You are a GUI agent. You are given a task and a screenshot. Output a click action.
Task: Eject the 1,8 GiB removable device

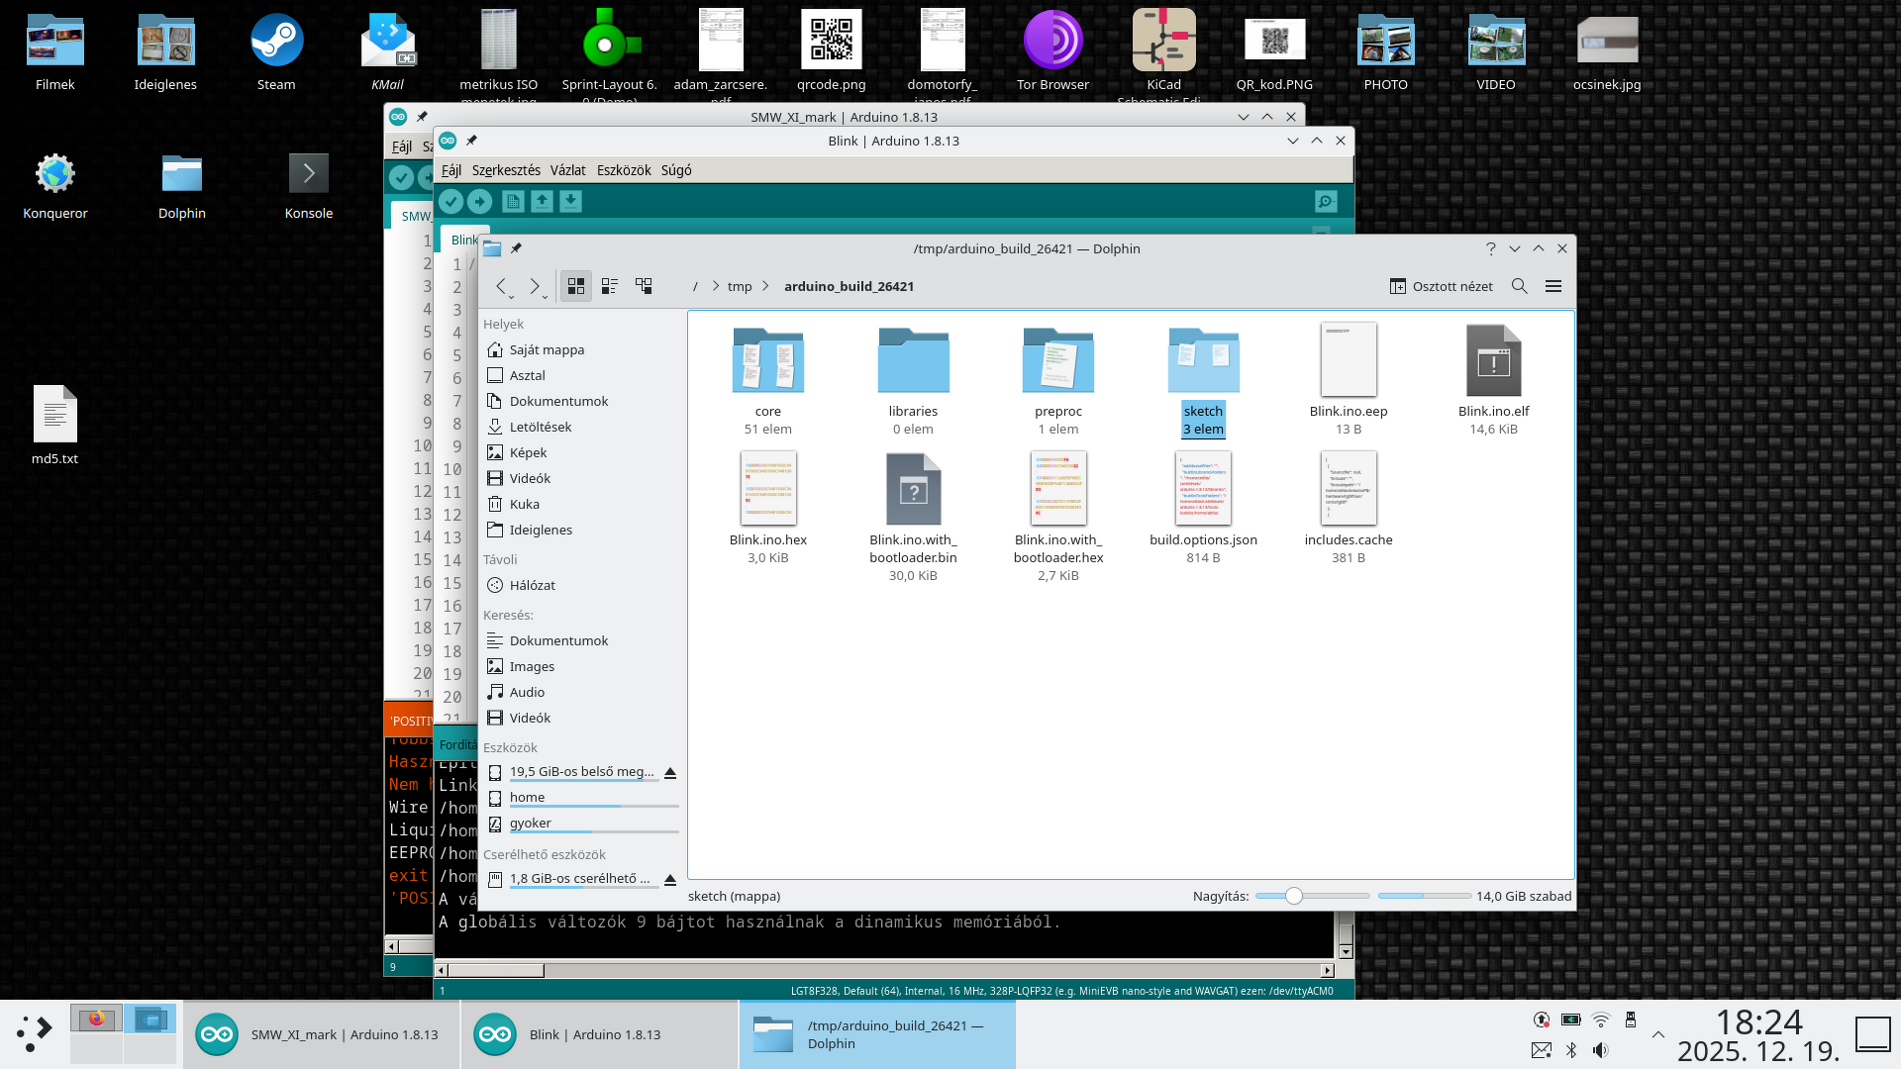[670, 879]
